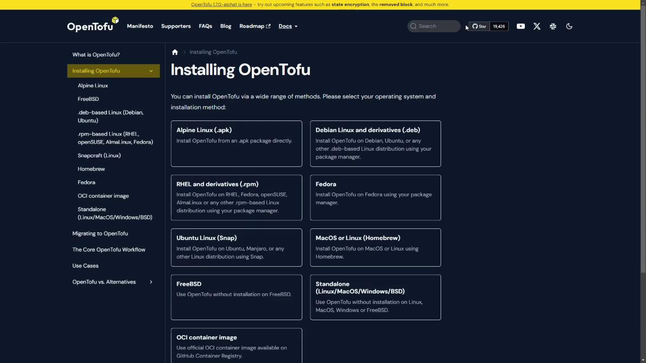
Task: Open MacOS or Linux (Homebrew) card
Action: (x=375, y=248)
